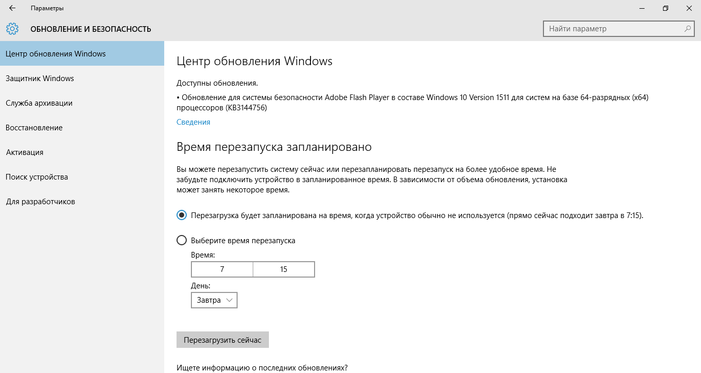Select 'Выберите время перезапуска' radio button

click(x=182, y=240)
